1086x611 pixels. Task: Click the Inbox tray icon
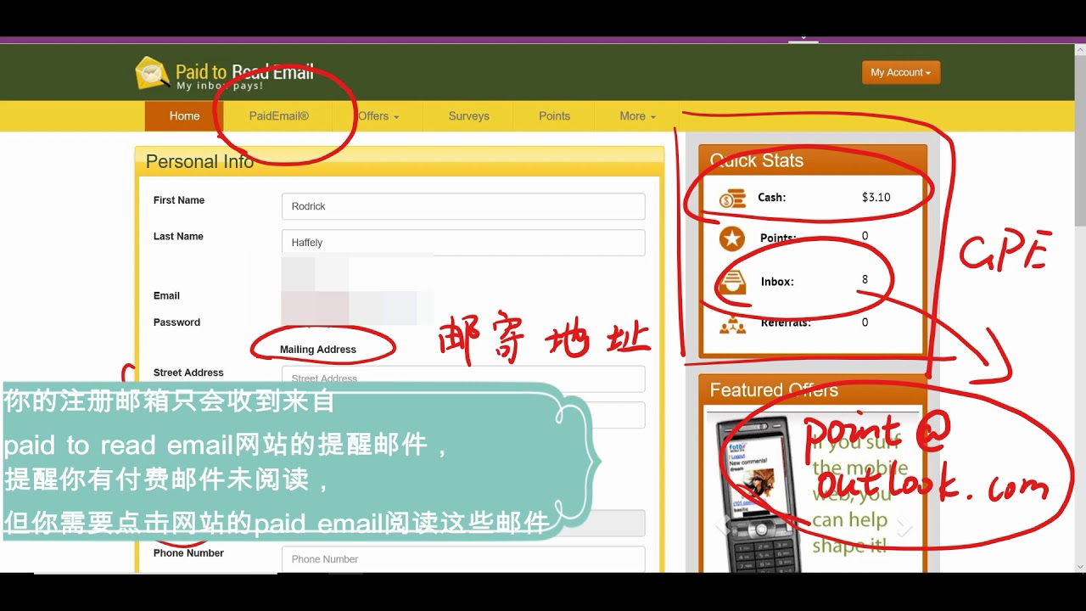tap(732, 282)
